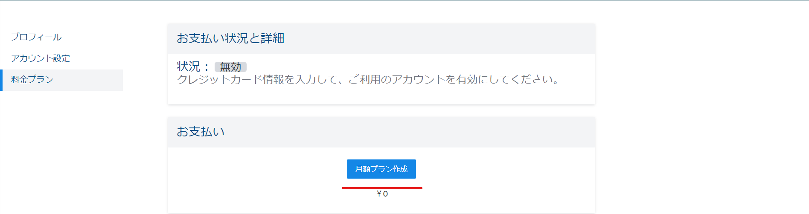The height and width of the screenshot is (214, 809).
Task: Click the 月額プラン作成 button
Action: click(x=381, y=169)
